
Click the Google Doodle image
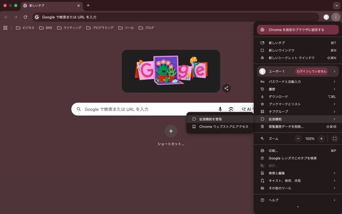[x=171, y=71]
